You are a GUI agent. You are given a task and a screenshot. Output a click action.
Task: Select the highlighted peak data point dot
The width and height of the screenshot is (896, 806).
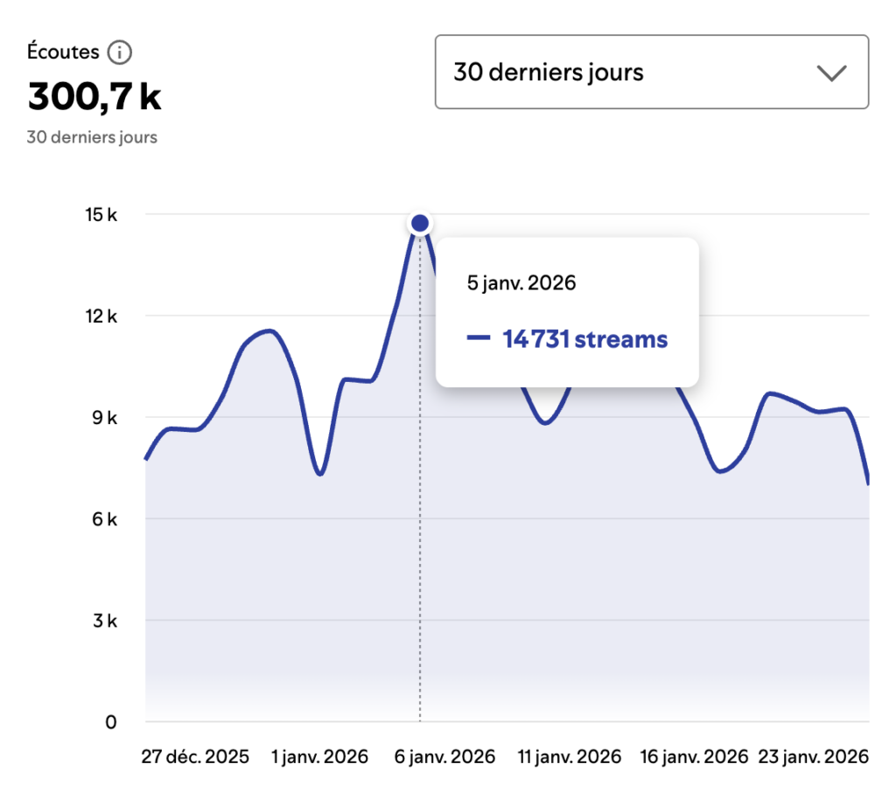[420, 224]
